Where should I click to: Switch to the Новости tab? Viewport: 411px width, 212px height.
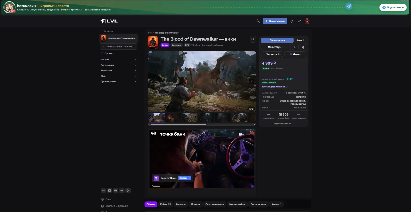(x=196, y=204)
